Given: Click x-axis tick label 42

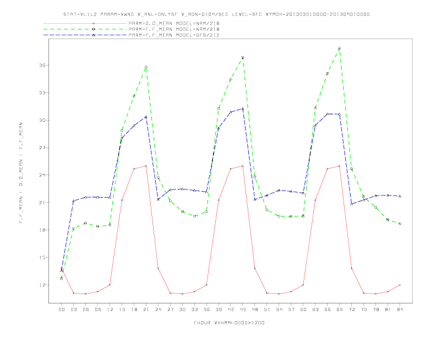Looking at the screenshot, I should click(x=231, y=309).
